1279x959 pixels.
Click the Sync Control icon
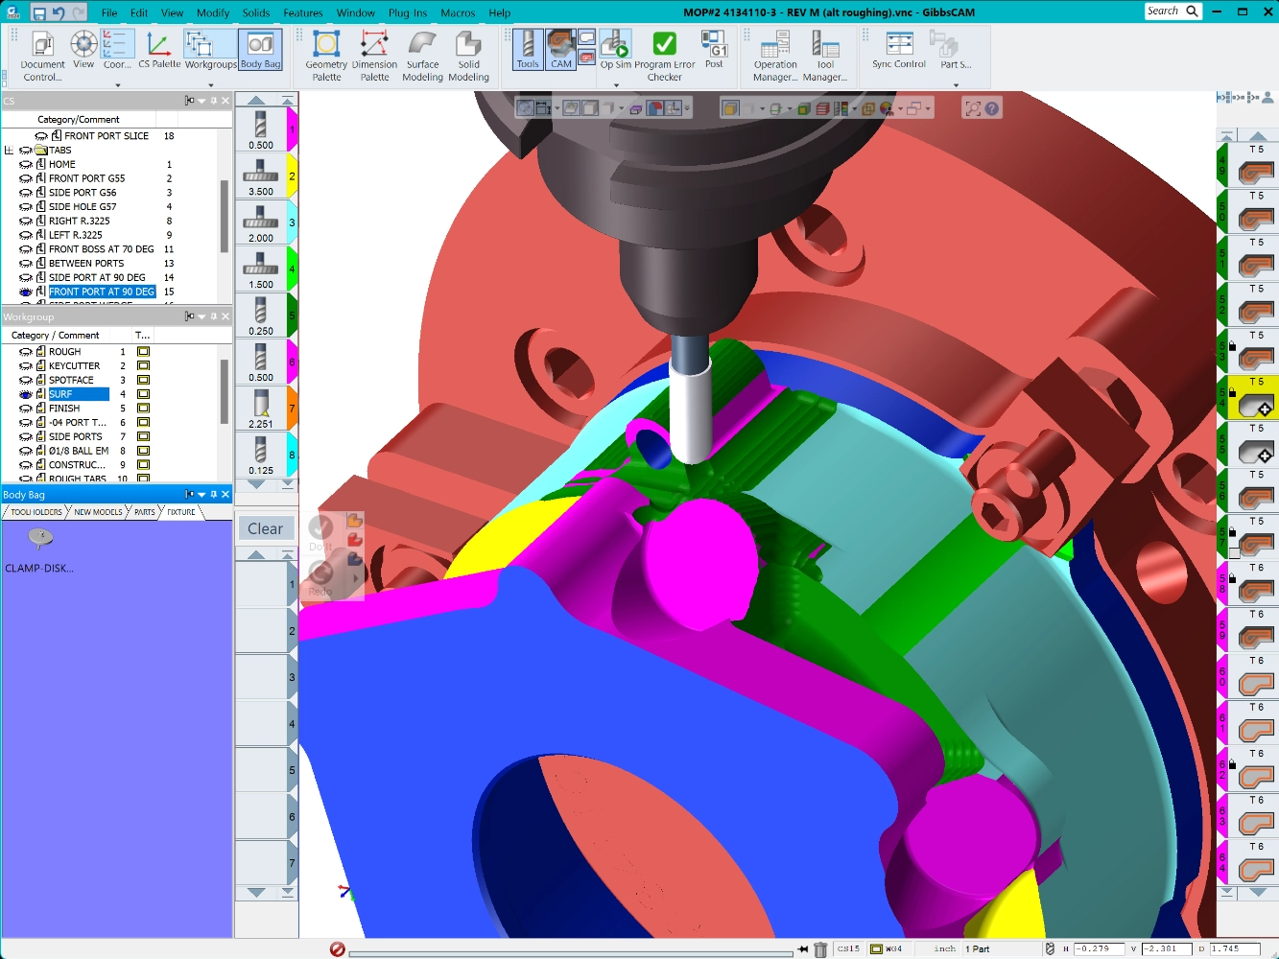899,49
